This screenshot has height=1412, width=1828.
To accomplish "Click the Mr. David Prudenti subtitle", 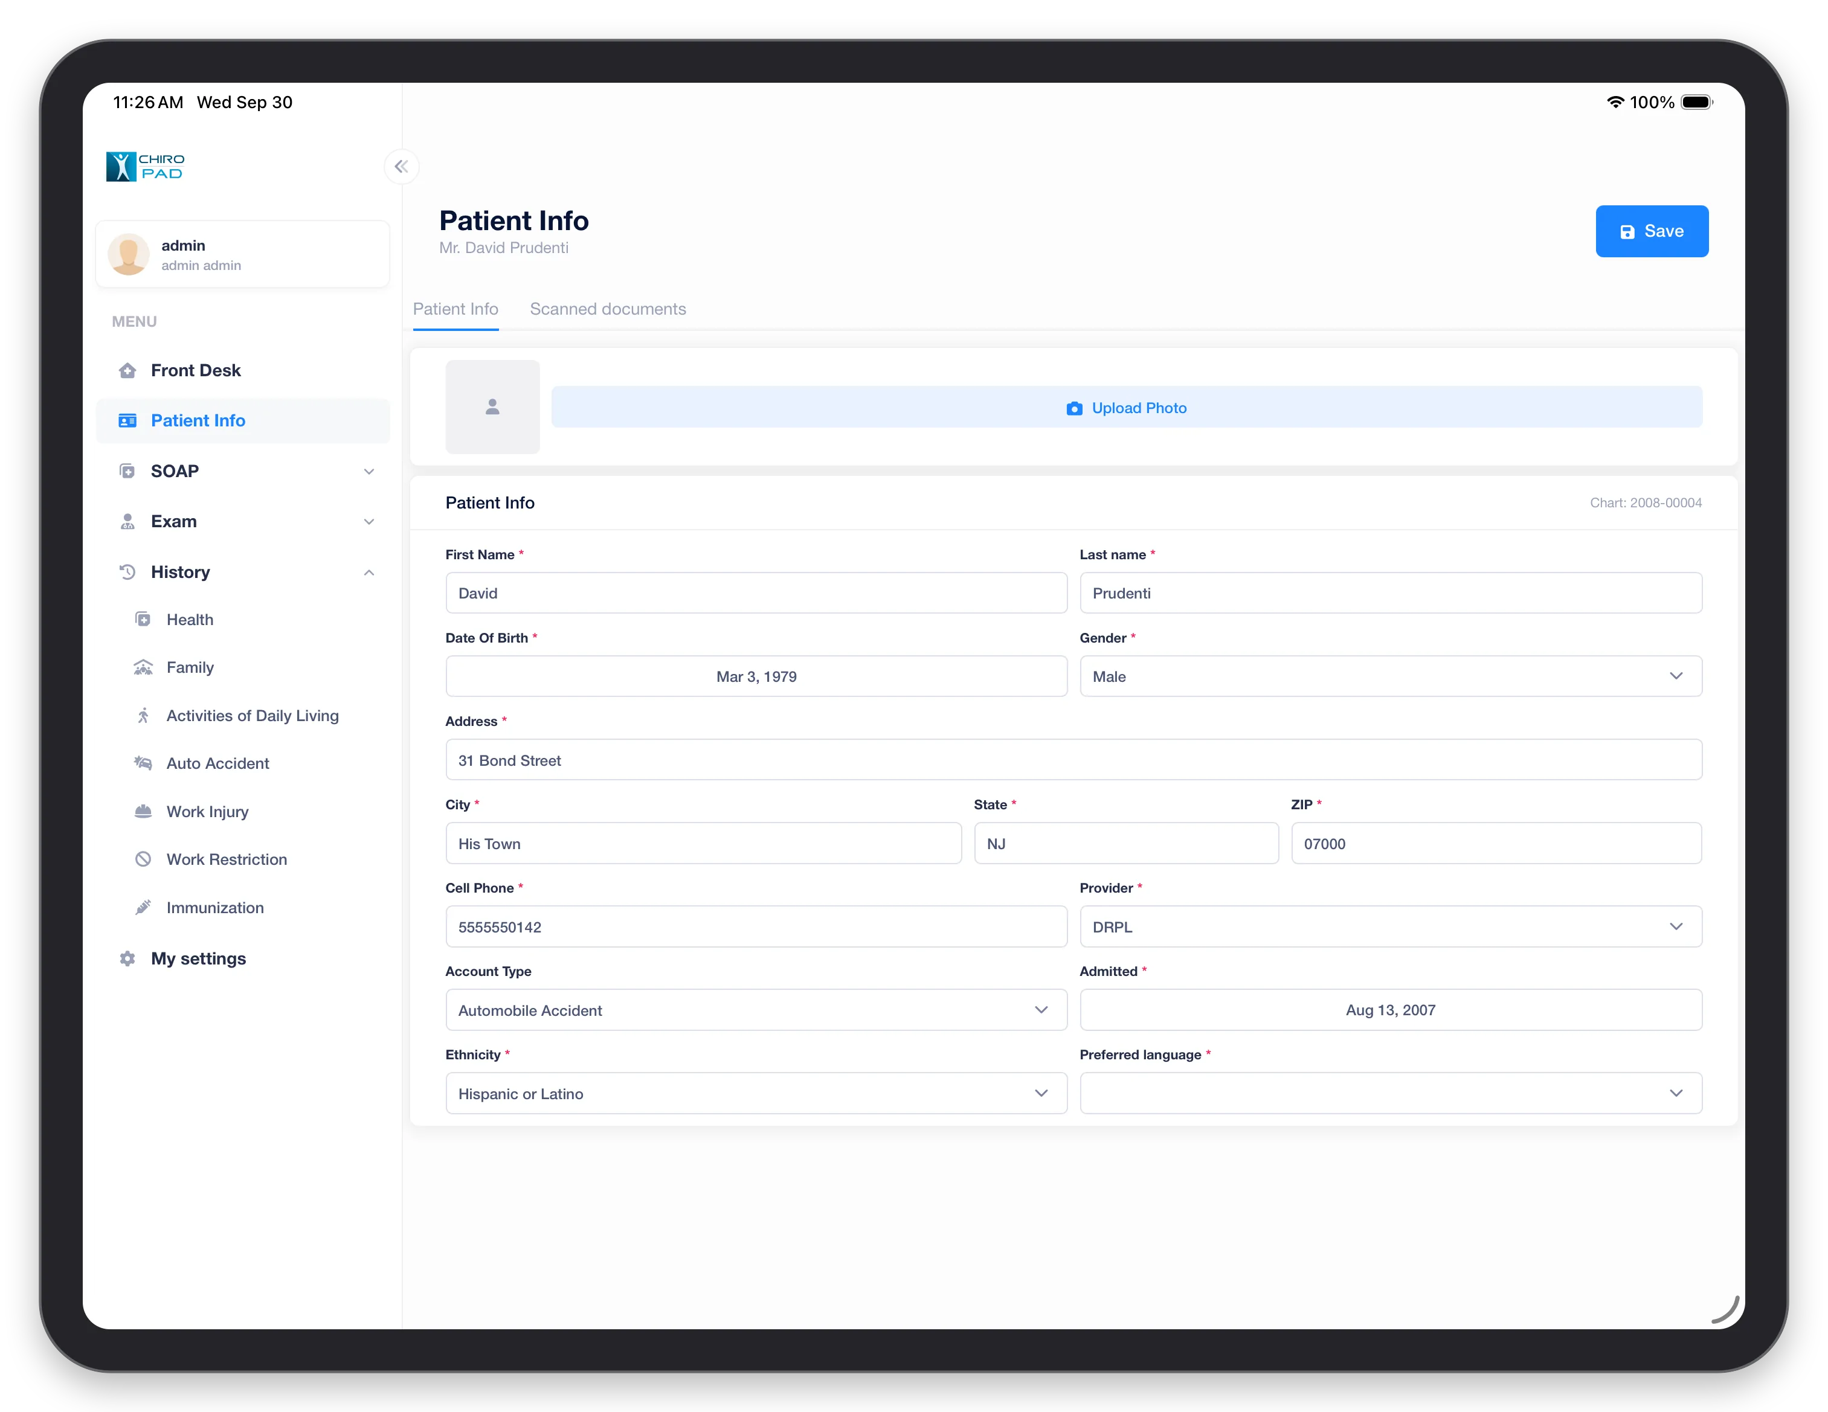I will tap(503, 249).
